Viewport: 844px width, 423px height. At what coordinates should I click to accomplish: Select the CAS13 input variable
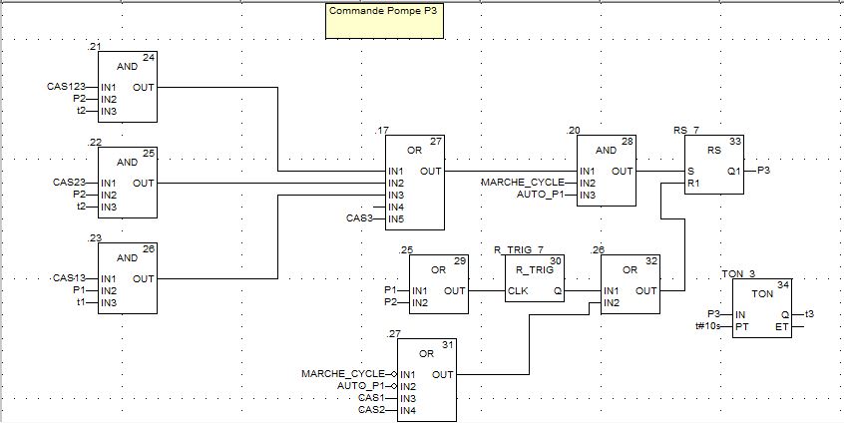point(70,278)
